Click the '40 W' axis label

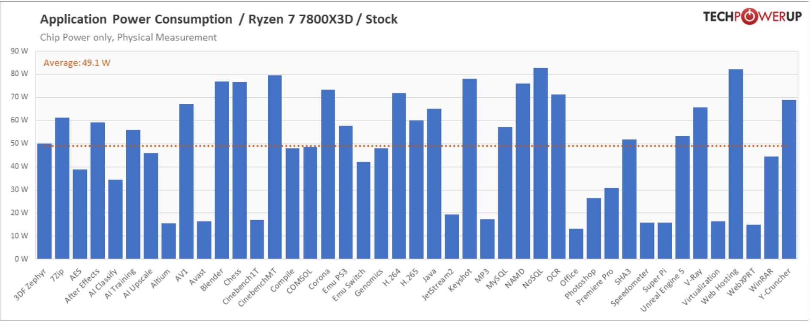tap(19, 166)
